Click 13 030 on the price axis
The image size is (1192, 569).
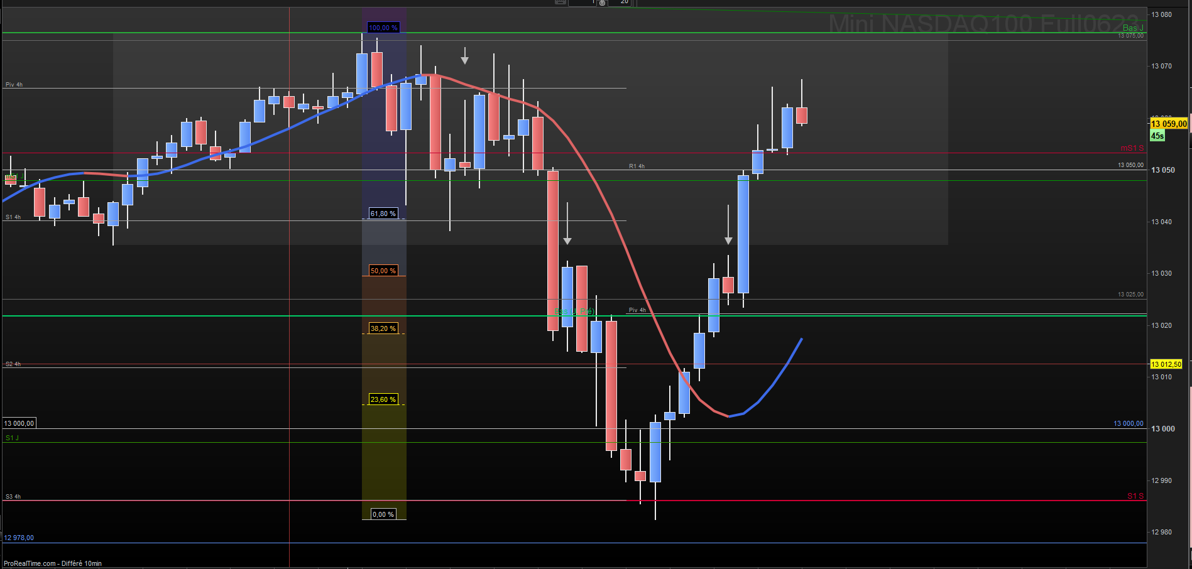coord(1161,273)
